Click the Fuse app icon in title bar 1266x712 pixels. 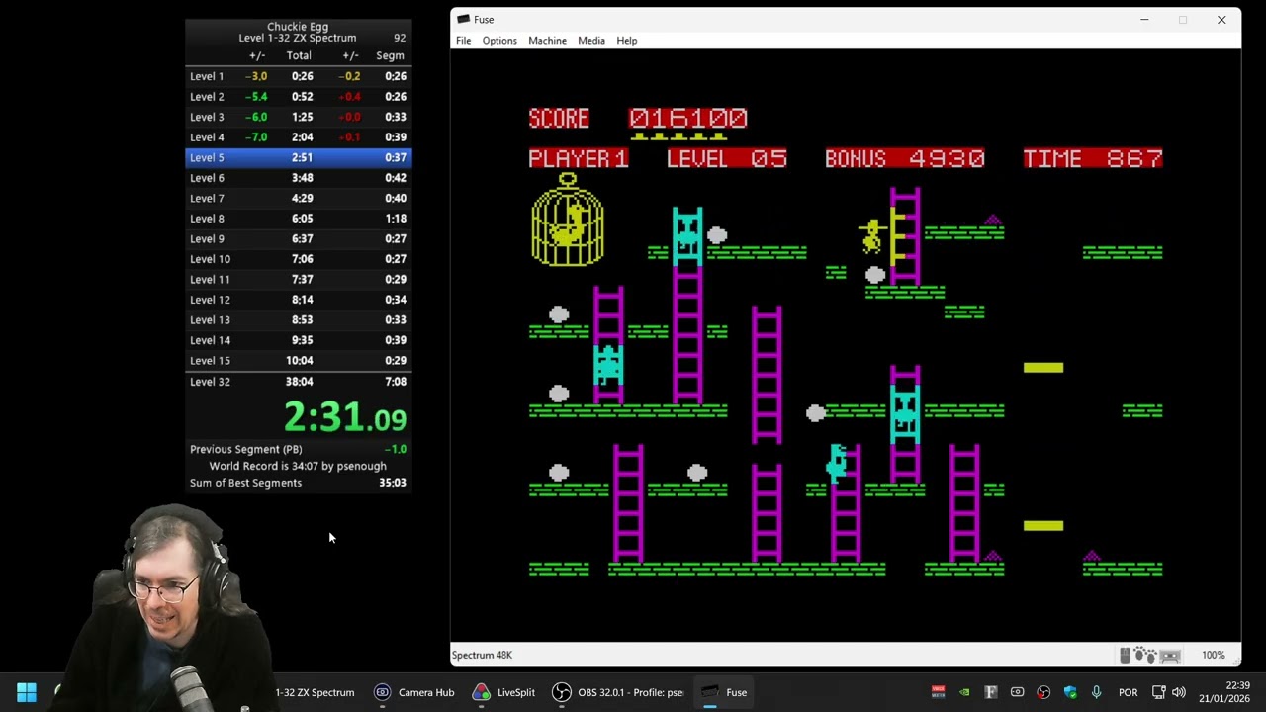click(x=463, y=19)
